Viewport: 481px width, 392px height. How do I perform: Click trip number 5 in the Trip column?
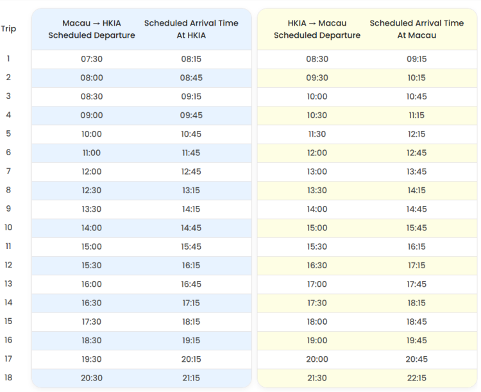click(x=8, y=133)
